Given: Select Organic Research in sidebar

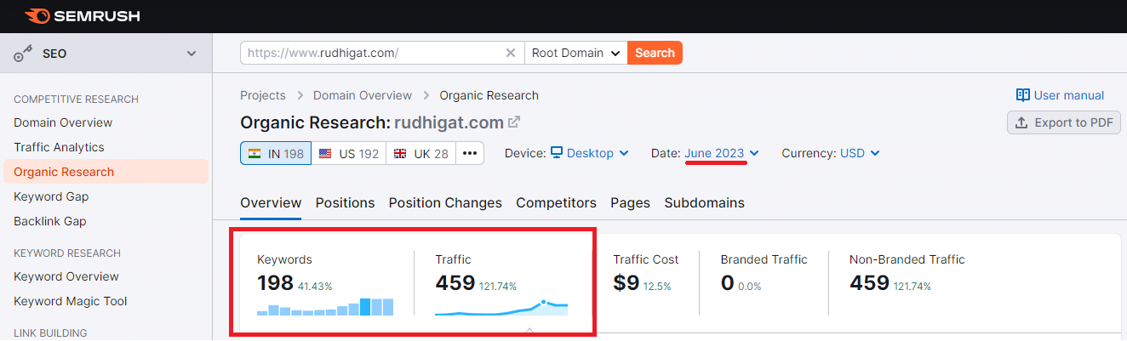Looking at the screenshot, I should click(106, 172).
